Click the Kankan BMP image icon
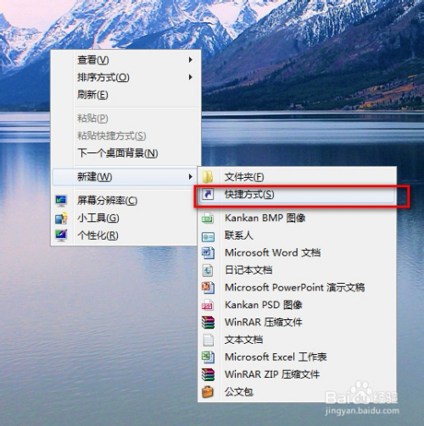The width and height of the screenshot is (424, 426). 208,219
